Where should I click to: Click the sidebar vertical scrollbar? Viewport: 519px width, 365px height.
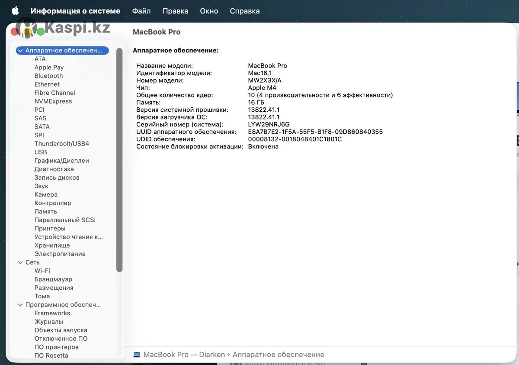coord(119,160)
